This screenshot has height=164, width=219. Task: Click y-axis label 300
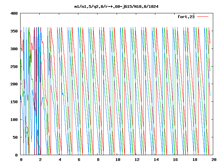14,49
